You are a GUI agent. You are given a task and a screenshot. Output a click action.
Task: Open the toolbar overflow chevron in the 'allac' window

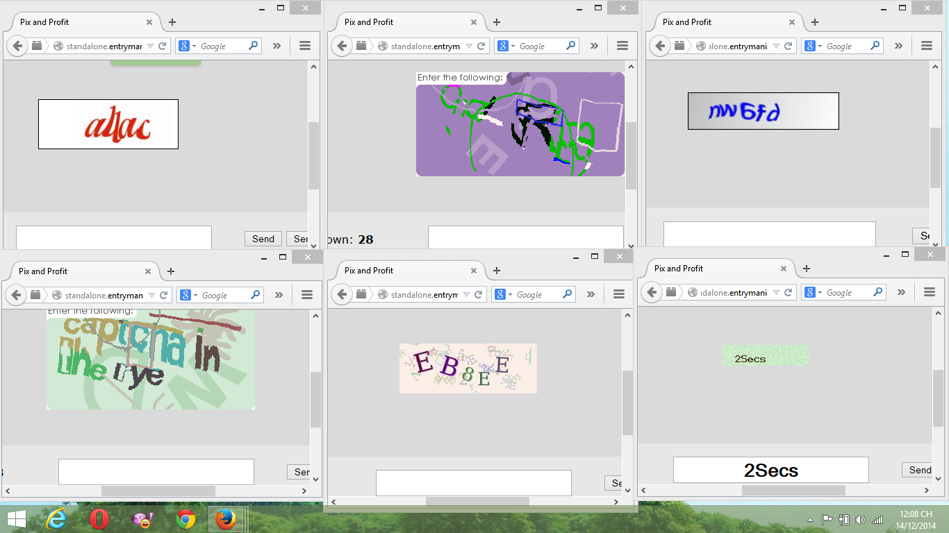point(277,46)
